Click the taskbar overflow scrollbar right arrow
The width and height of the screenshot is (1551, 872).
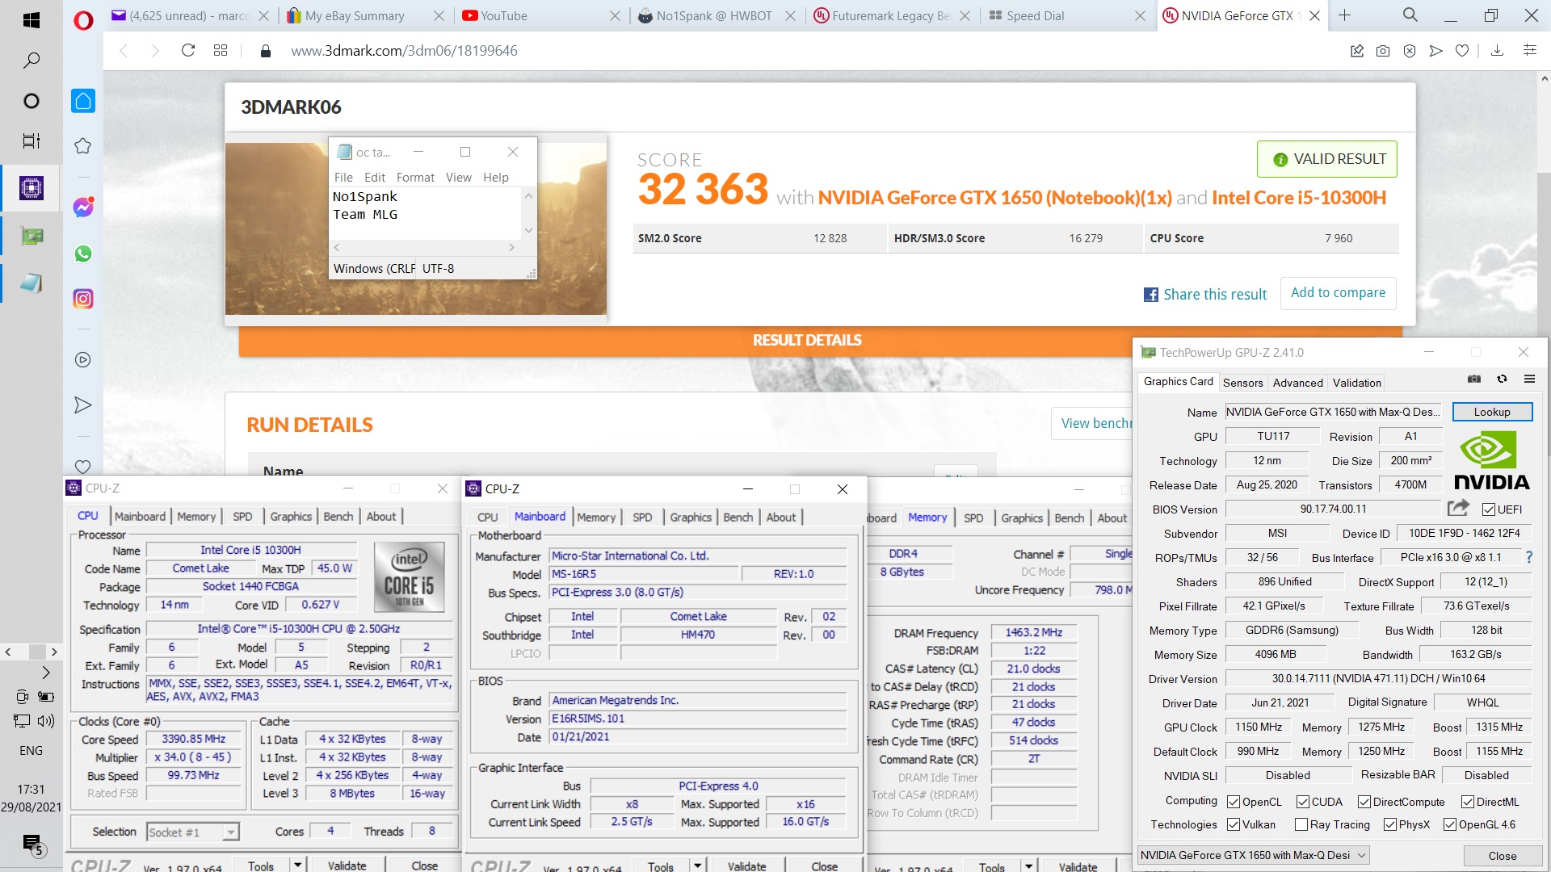54,652
